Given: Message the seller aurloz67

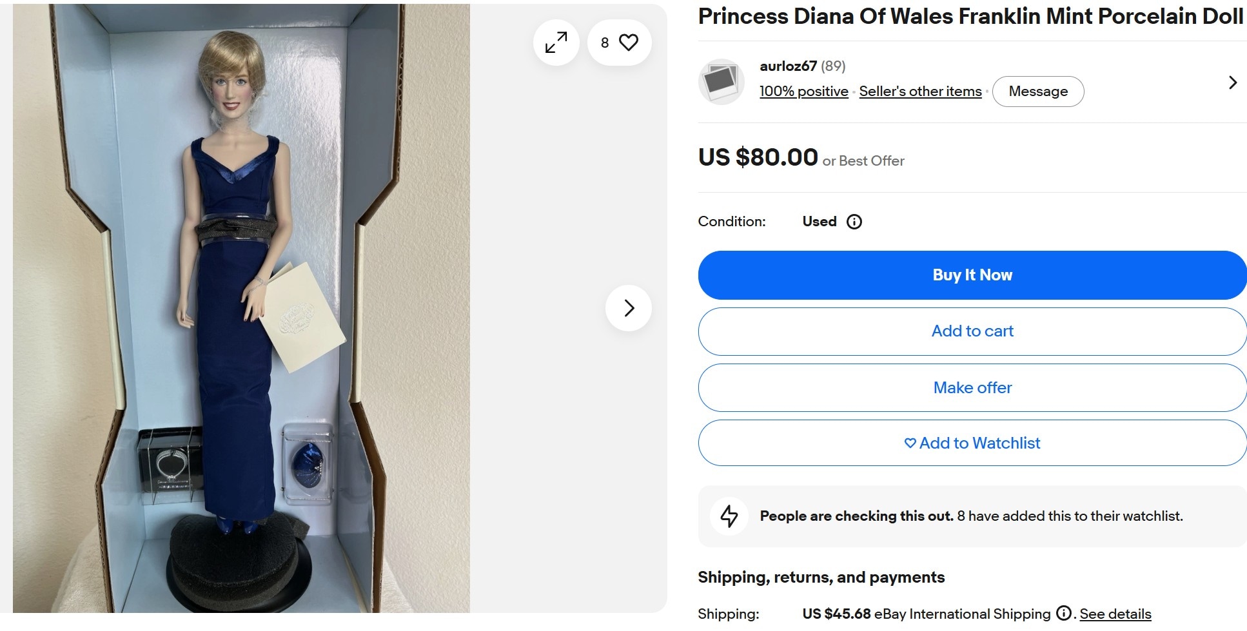Looking at the screenshot, I should pyautogui.click(x=1038, y=92).
